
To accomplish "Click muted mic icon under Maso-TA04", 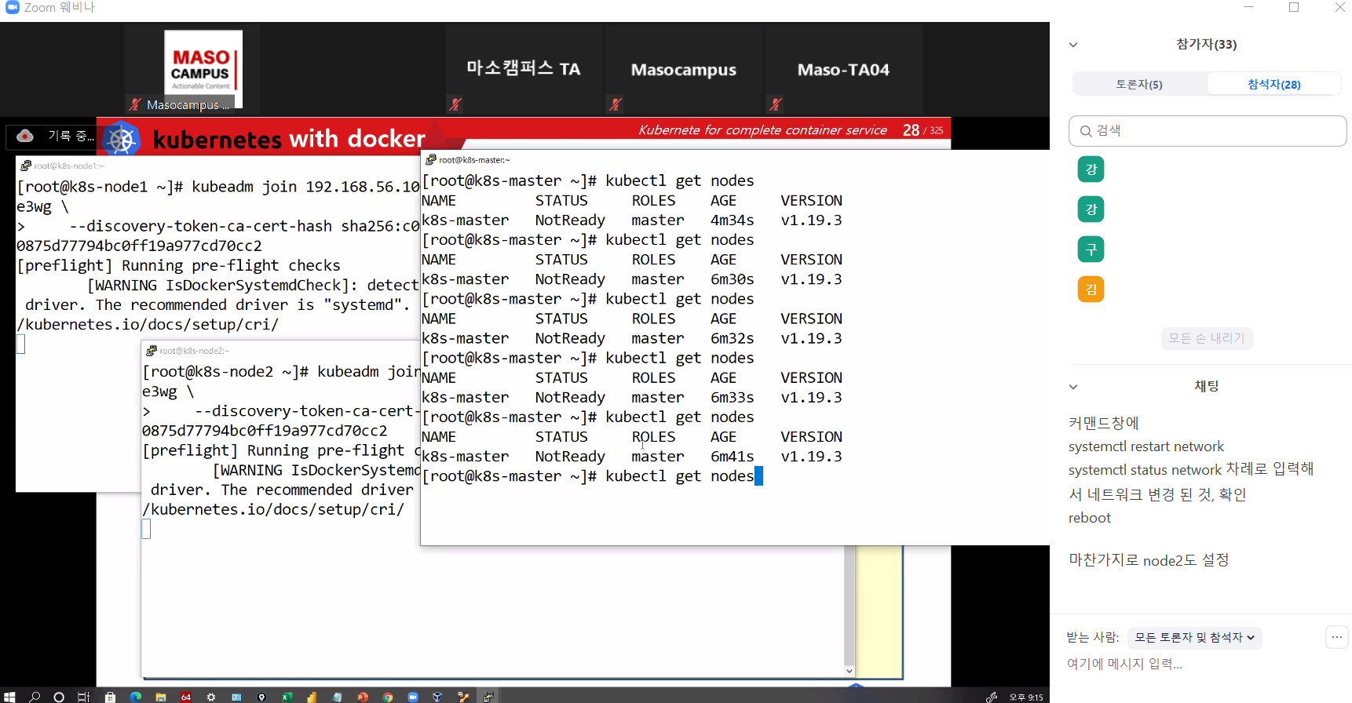I will tap(776, 104).
